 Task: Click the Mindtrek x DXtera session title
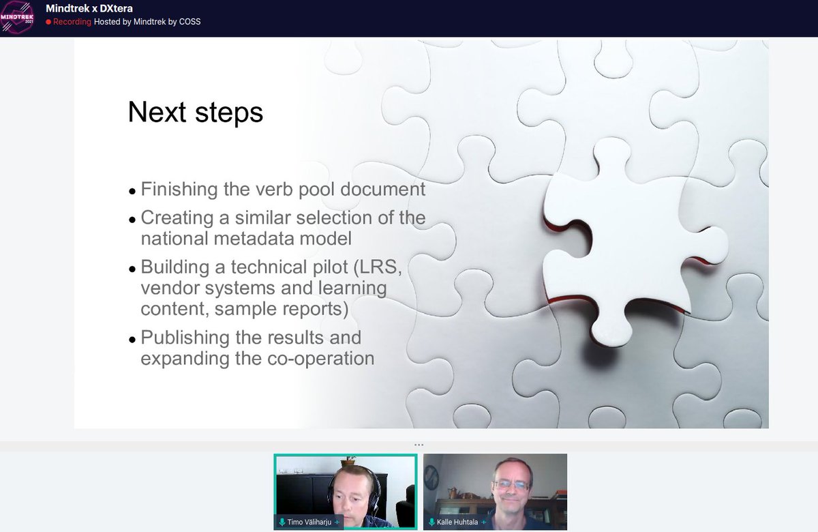(89, 9)
